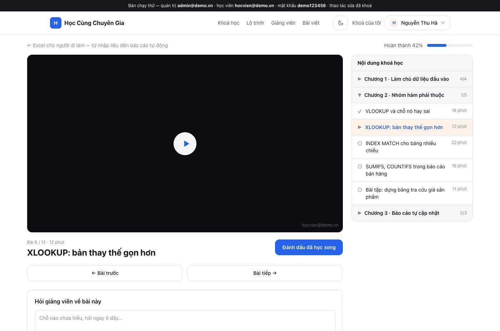This screenshot has width=500, height=331.
Task: Go to the Lộ trình page
Action: point(255,23)
